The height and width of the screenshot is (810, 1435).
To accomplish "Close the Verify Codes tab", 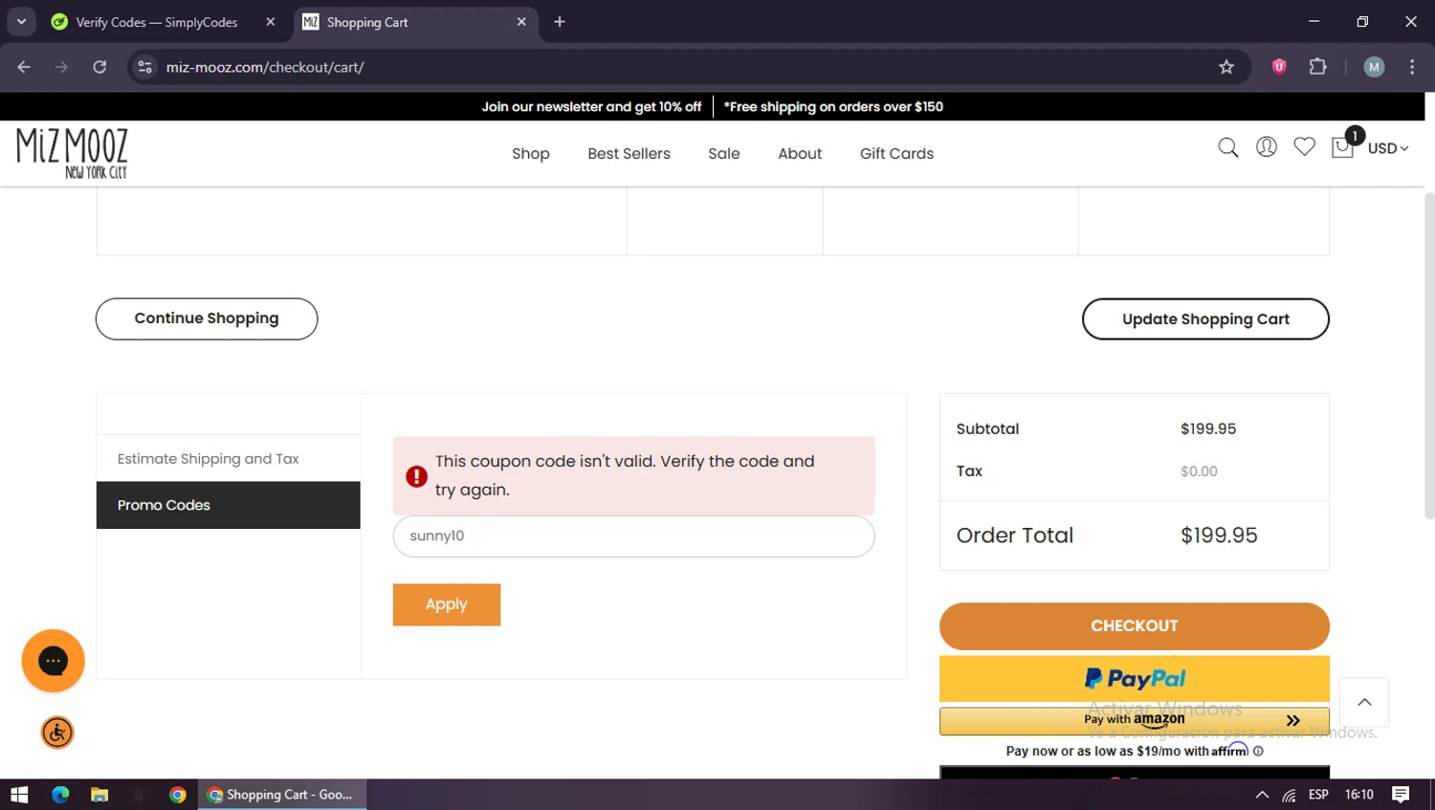I will coord(271,22).
